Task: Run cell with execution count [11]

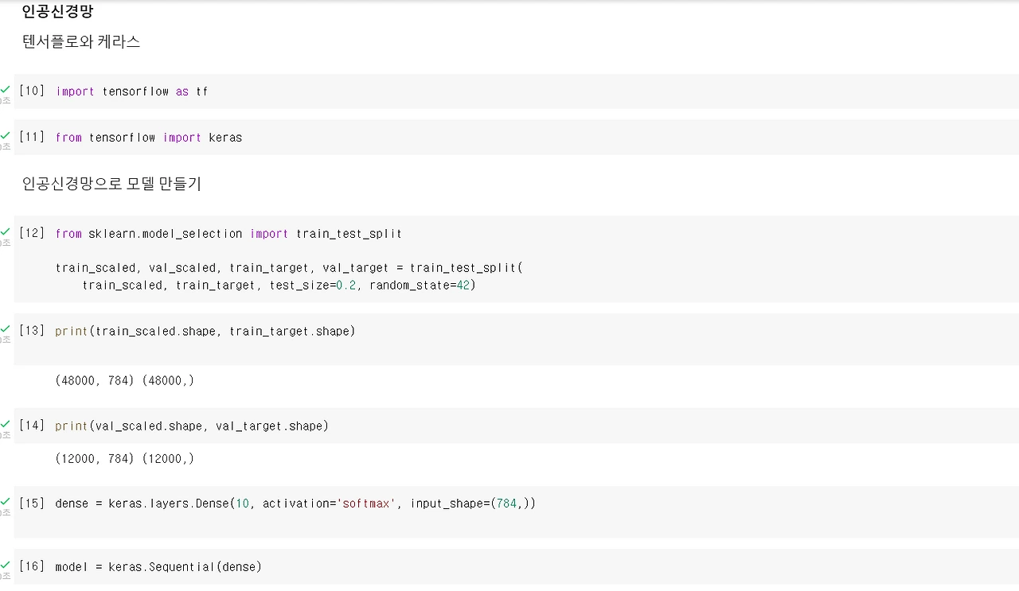Action: [x=32, y=137]
